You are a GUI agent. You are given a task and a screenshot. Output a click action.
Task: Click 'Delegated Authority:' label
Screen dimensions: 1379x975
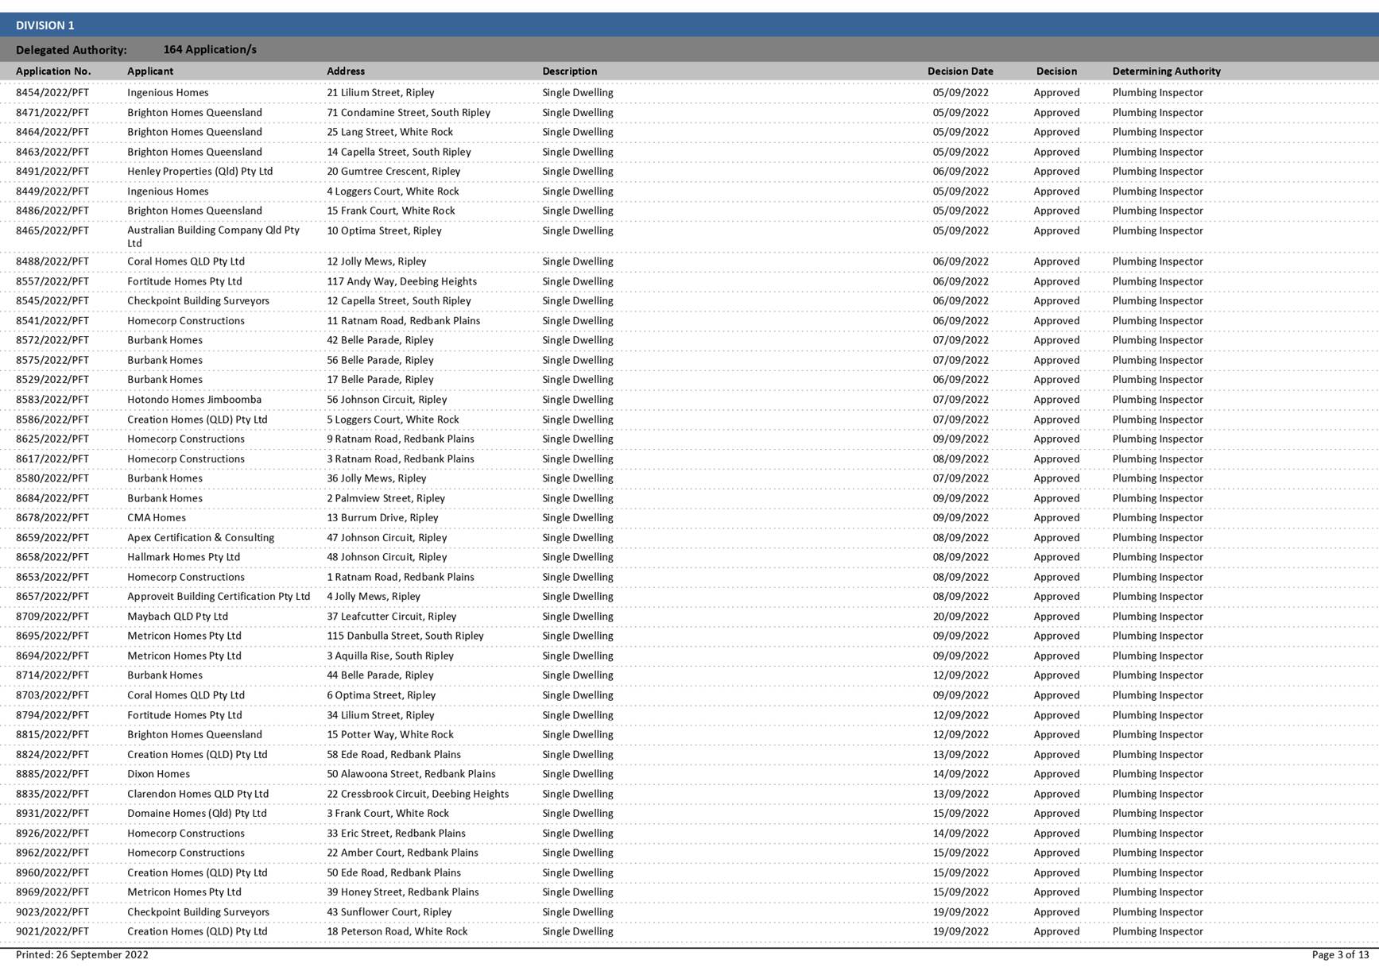click(72, 49)
